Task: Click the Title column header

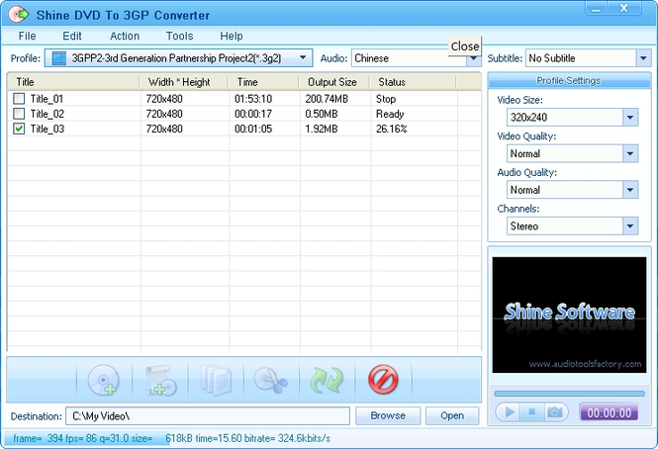Action: tap(73, 82)
